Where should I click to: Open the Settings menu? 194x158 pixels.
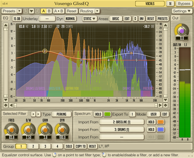tap(182, 11)
